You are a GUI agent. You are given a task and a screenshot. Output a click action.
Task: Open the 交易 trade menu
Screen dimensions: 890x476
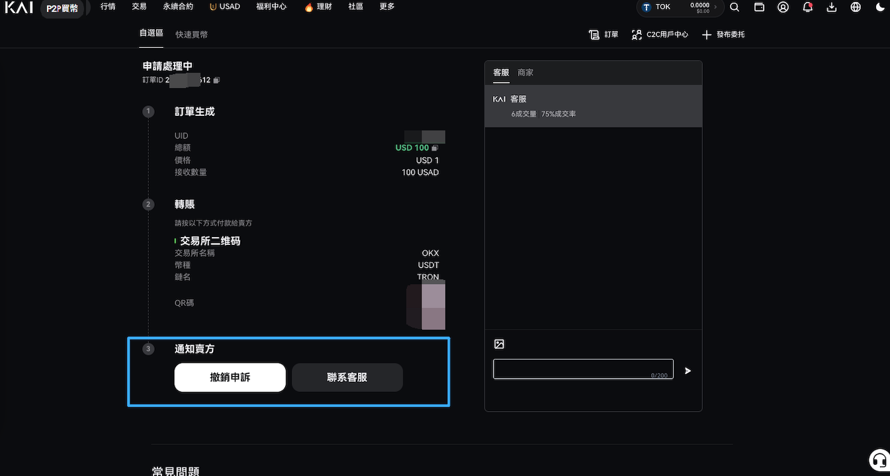(x=139, y=7)
